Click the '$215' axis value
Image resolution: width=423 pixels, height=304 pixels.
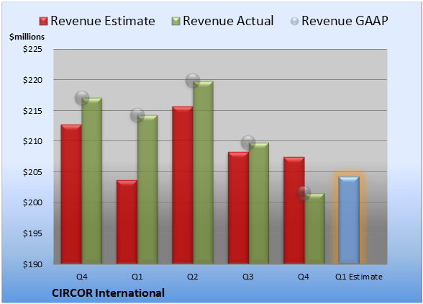coord(32,111)
